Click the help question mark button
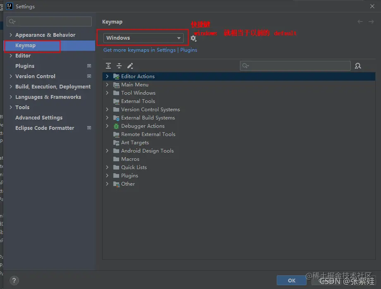381x289 pixels. [x=14, y=281]
